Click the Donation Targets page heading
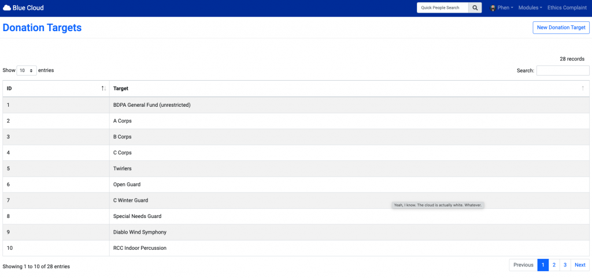This screenshot has width=592, height=278. coord(42,28)
